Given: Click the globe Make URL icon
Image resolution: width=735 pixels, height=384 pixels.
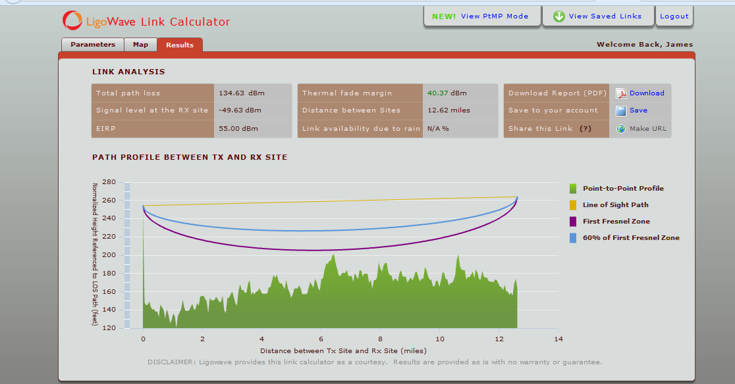Looking at the screenshot, I should tap(620, 129).
